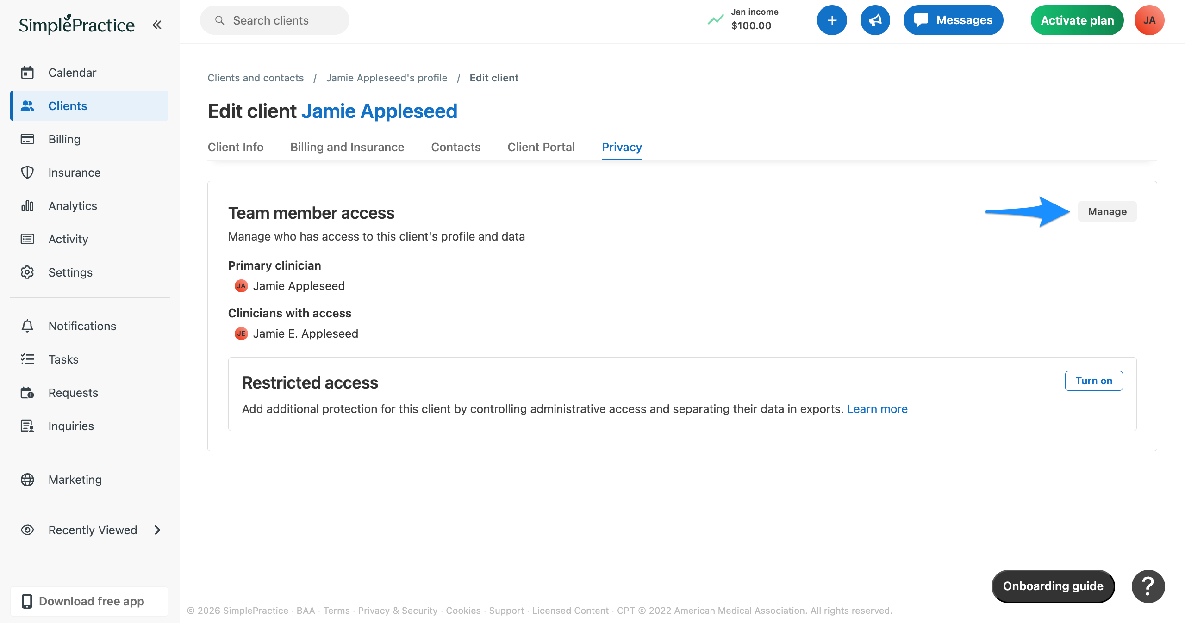Click the JE avatar beside Jamie E. Appleseed
This screenshot has width=1185, height=623.
(x=241, y=333)
